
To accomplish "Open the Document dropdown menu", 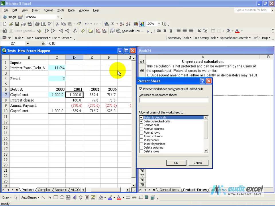I will (x=43, y=38).
